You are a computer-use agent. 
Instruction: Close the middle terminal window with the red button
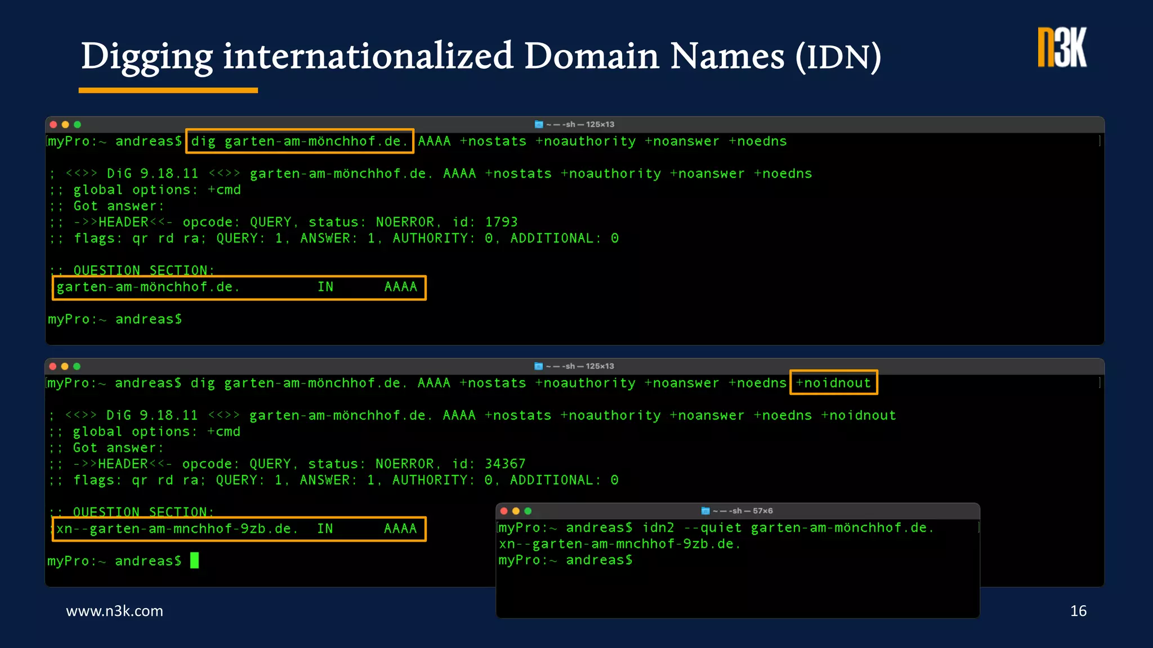[x=53, y=366]
